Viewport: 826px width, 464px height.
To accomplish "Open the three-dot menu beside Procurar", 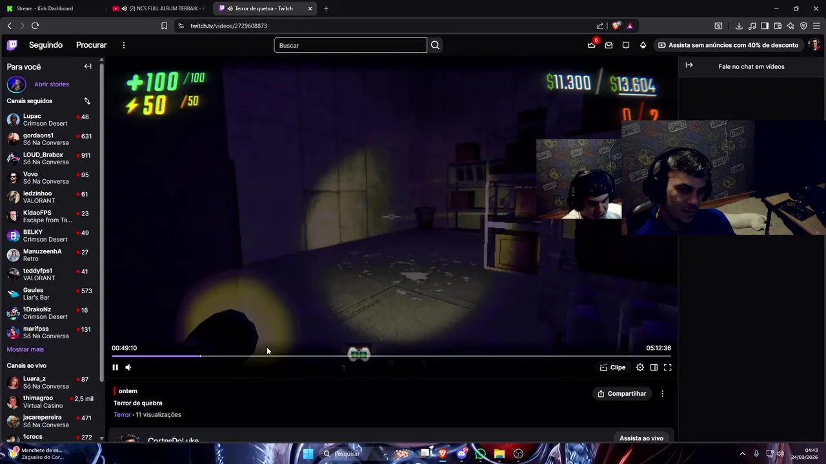I will (x=124, y=45).
